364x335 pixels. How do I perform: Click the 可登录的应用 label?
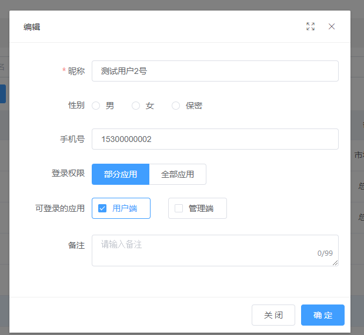point(60,208)
